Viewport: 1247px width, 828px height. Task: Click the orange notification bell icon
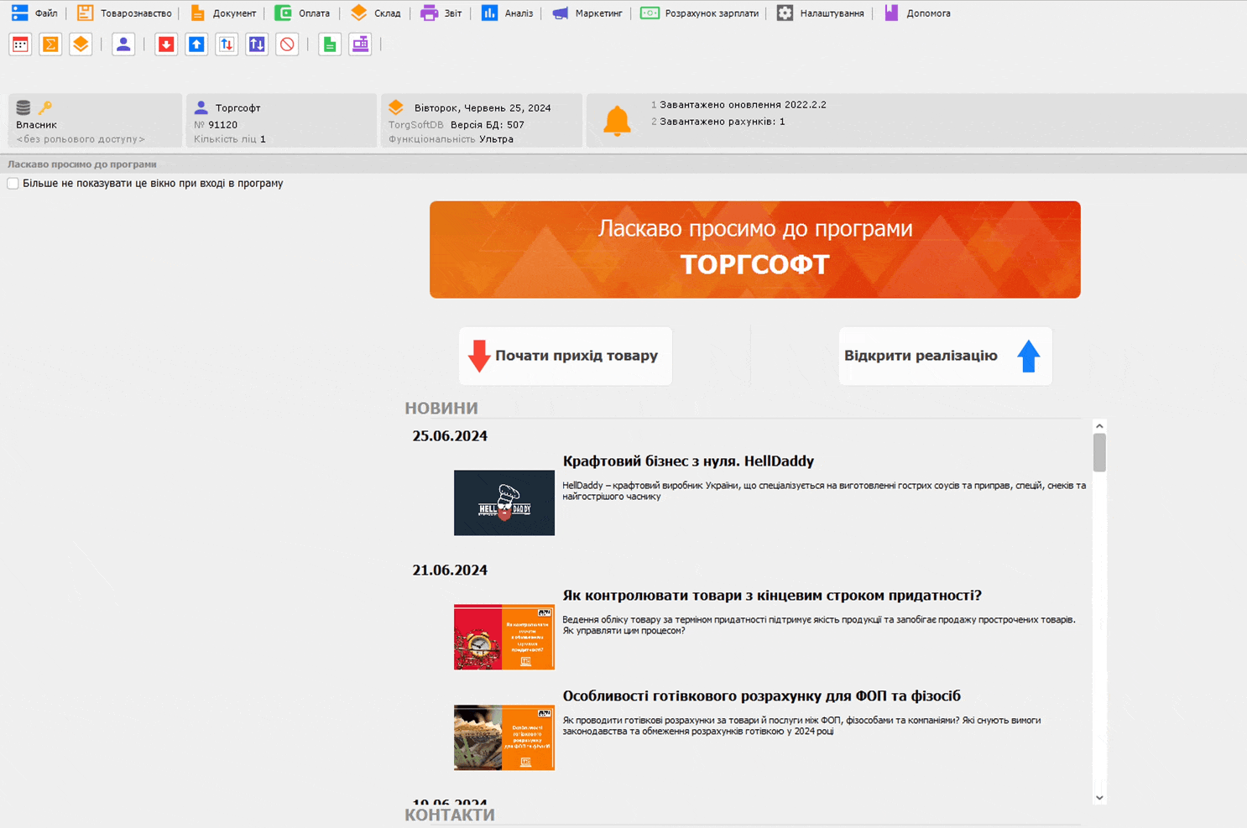click(617, 121)
